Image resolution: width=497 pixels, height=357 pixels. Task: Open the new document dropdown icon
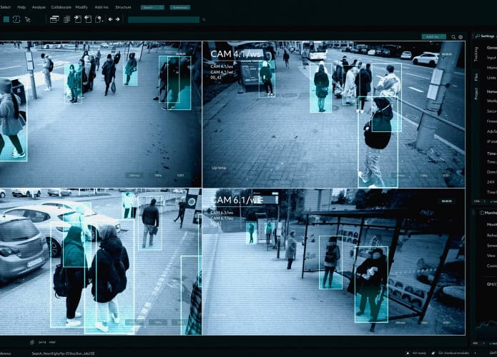99,19
